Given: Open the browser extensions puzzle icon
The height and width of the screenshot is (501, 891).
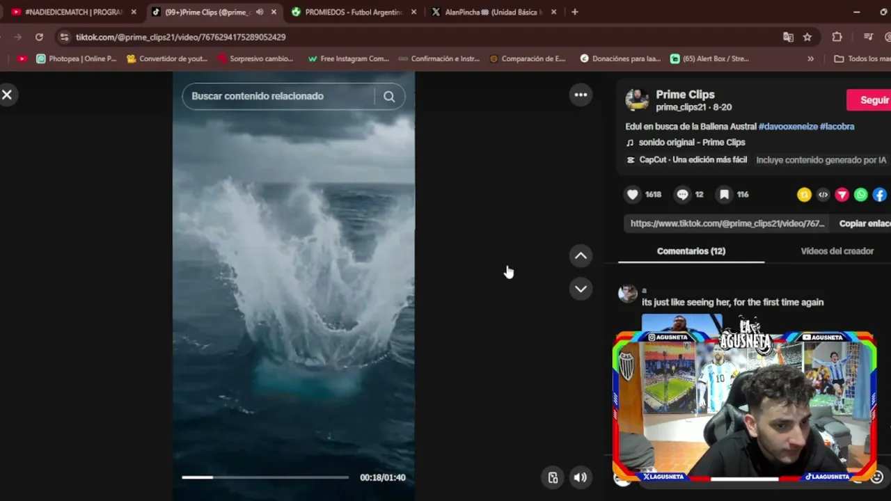Looking at the screenshot, I should (x=837, y=37).
